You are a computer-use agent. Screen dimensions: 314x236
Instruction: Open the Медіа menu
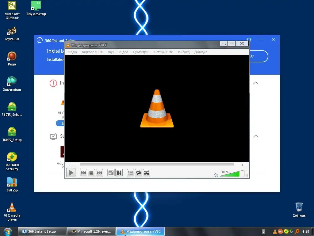tap(72, 52)
